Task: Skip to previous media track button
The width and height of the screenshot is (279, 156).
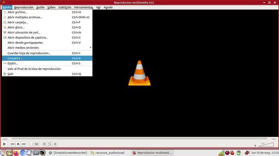Action: (13, 144)
